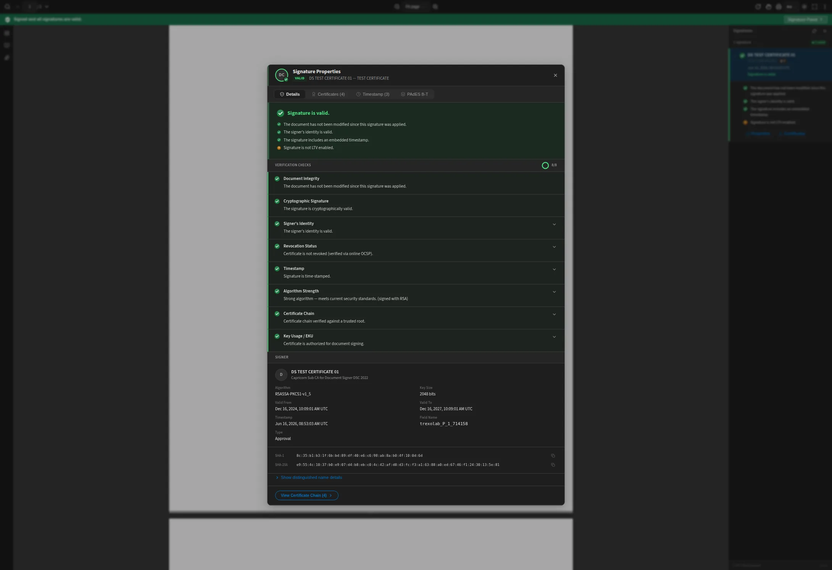Screen dimensions: 832x570
Task: Click 'Certificate is authorized for document signing.'
Action: (x=324, y=344)
